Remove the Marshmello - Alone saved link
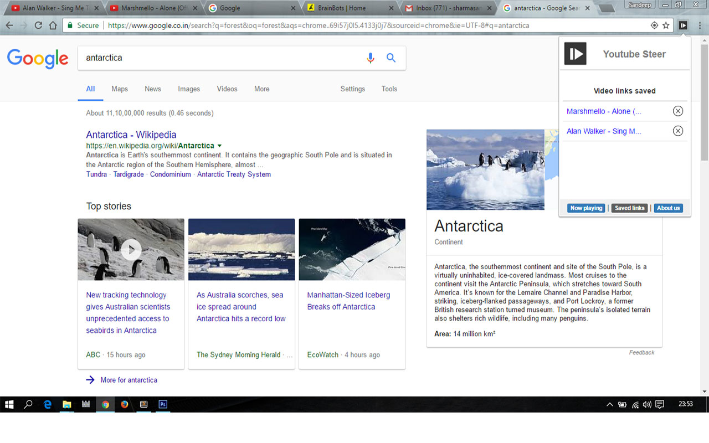 point(678,111)
